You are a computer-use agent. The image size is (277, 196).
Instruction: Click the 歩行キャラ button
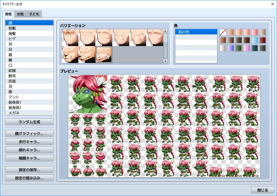(x=29, y=142)
